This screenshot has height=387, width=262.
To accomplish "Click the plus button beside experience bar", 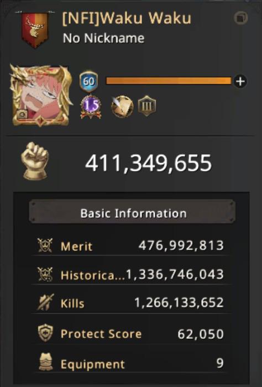I will pyautogui.click(x=240, y=81).
